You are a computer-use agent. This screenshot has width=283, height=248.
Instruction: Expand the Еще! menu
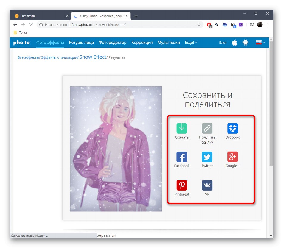point(191,43)
